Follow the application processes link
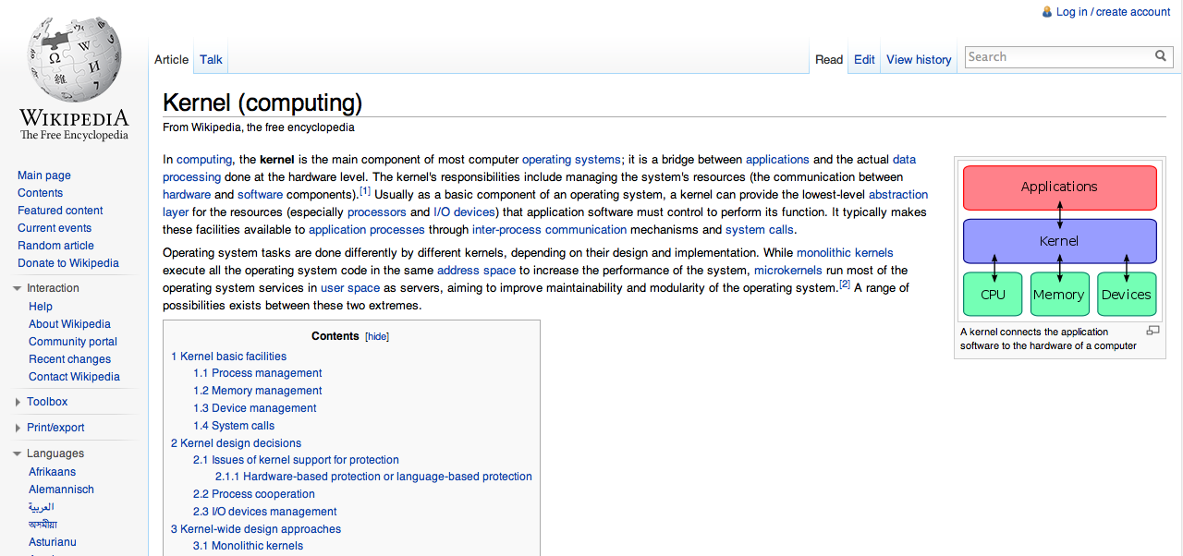The height and width of the screenshot is (556, 1183). pyautogui.click(x=367, y=230)
